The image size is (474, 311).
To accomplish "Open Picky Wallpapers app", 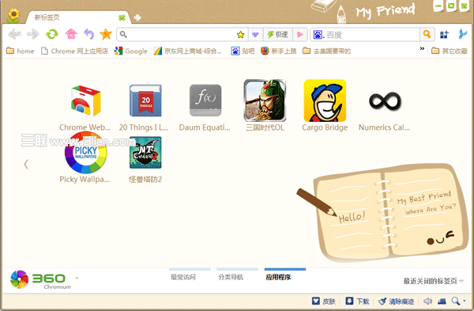I will click(85, 157).
